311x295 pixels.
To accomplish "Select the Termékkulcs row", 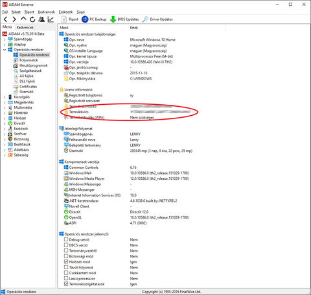I will (x=128, y=112).
